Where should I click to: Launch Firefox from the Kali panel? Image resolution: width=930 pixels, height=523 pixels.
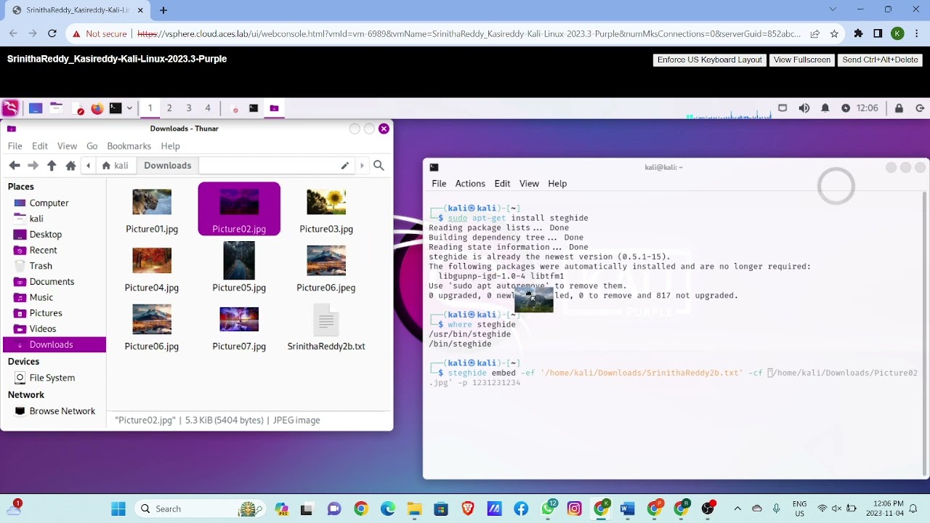(97, 108)
